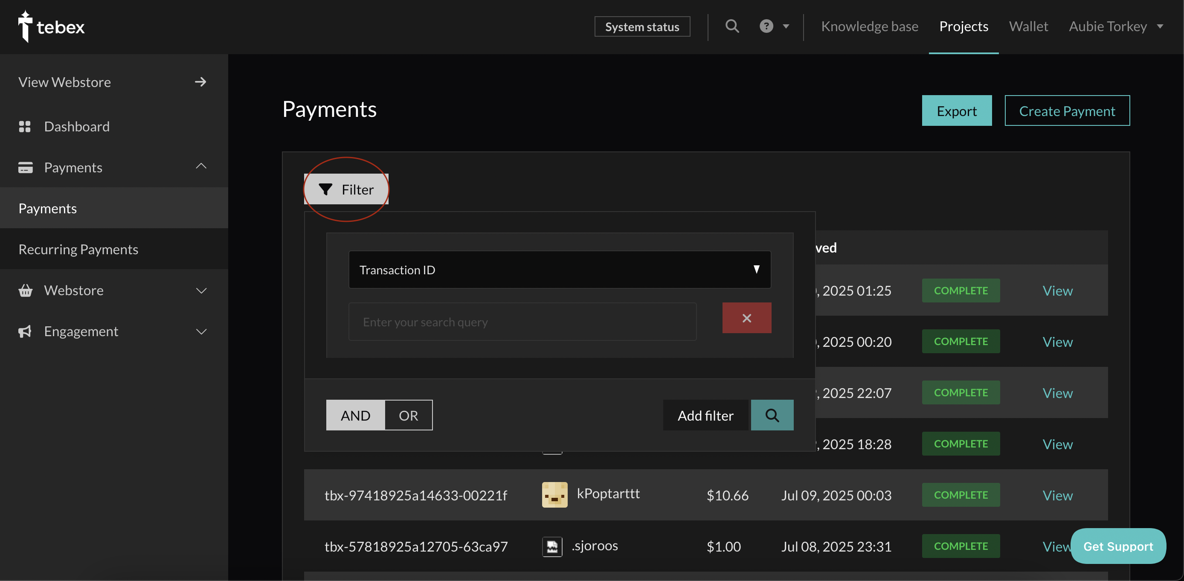The height and width of the screenshot is (581, 1184).
Task: Click COMPLETE status for kPoptarttt payment
Action: pyautogui.click(x=961, y=495)
